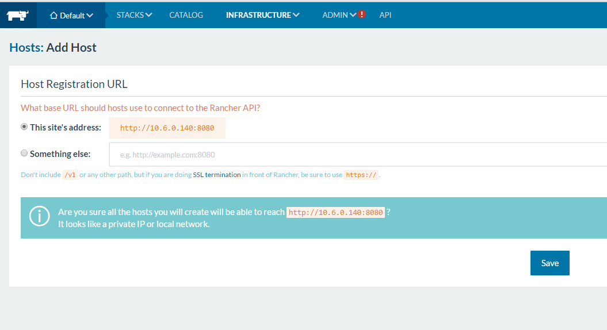Expand the STACKS menu

pos(134,15)
